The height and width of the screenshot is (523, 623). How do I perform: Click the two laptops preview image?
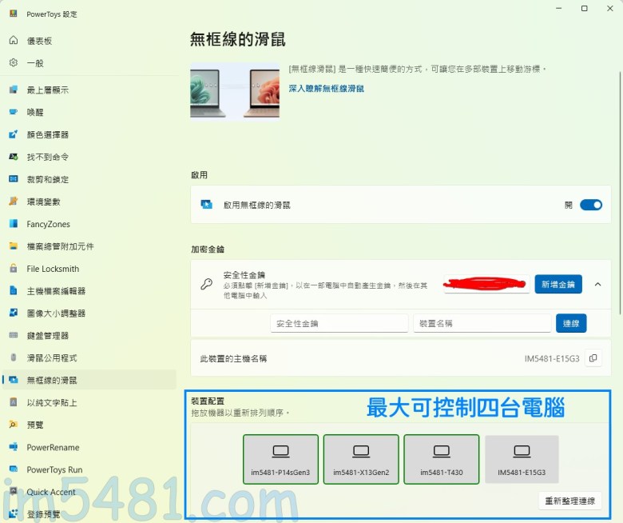[x=235, y=90]
